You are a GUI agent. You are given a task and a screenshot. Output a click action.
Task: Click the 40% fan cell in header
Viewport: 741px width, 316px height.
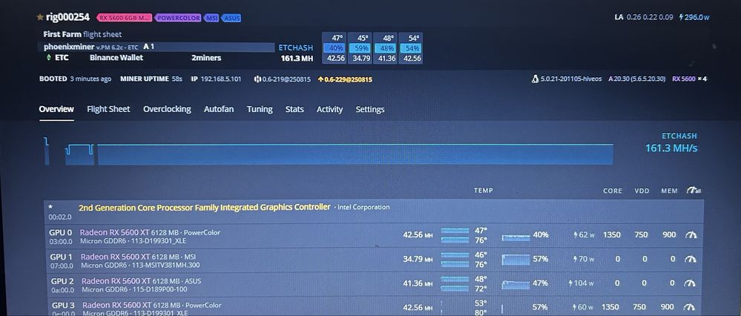[334, 48]
